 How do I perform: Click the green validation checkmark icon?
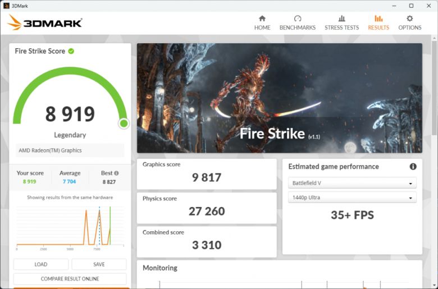point(71,51)
